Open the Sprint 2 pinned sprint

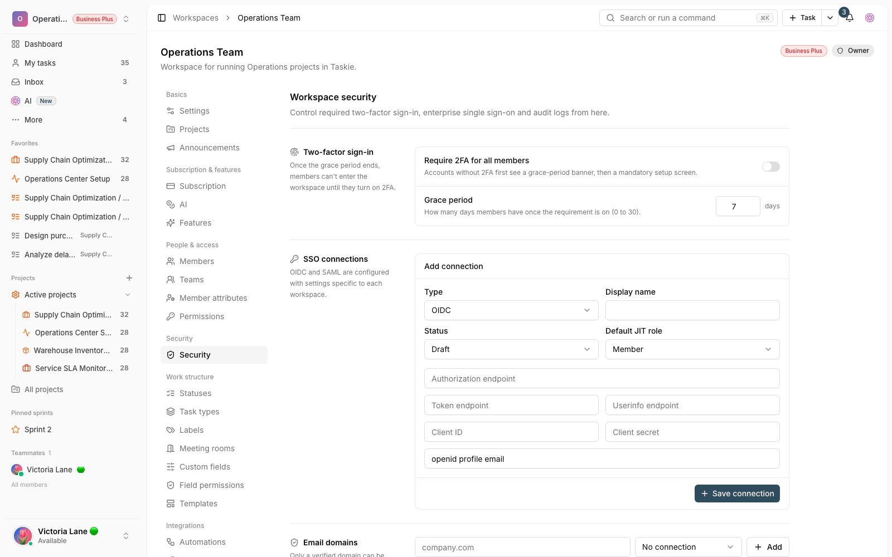coord(71,429)
